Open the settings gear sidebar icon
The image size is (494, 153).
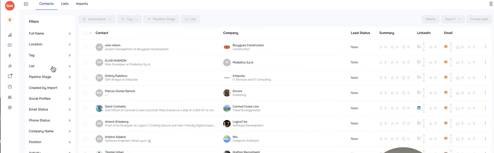point(10,108)
